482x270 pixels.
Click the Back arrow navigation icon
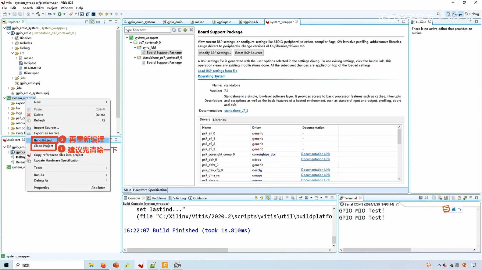point(106,14)
